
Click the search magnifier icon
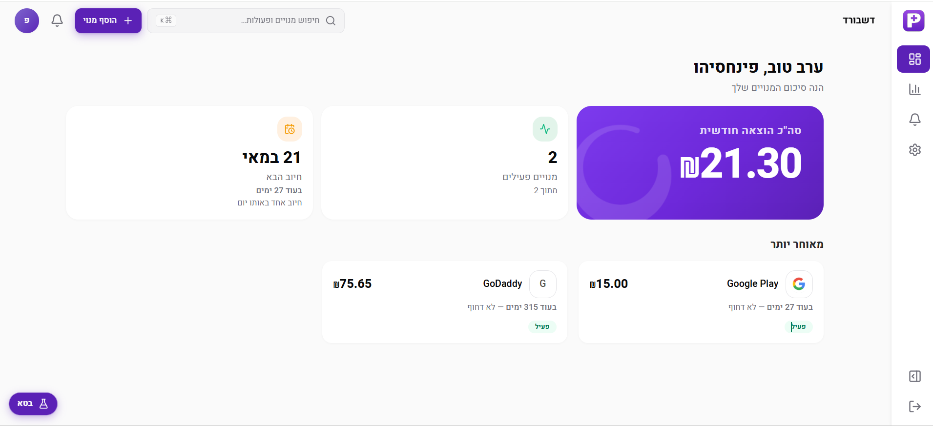[331, 20]
